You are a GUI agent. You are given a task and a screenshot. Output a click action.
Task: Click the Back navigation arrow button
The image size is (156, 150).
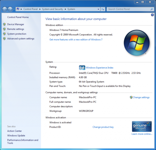(4, 9)
